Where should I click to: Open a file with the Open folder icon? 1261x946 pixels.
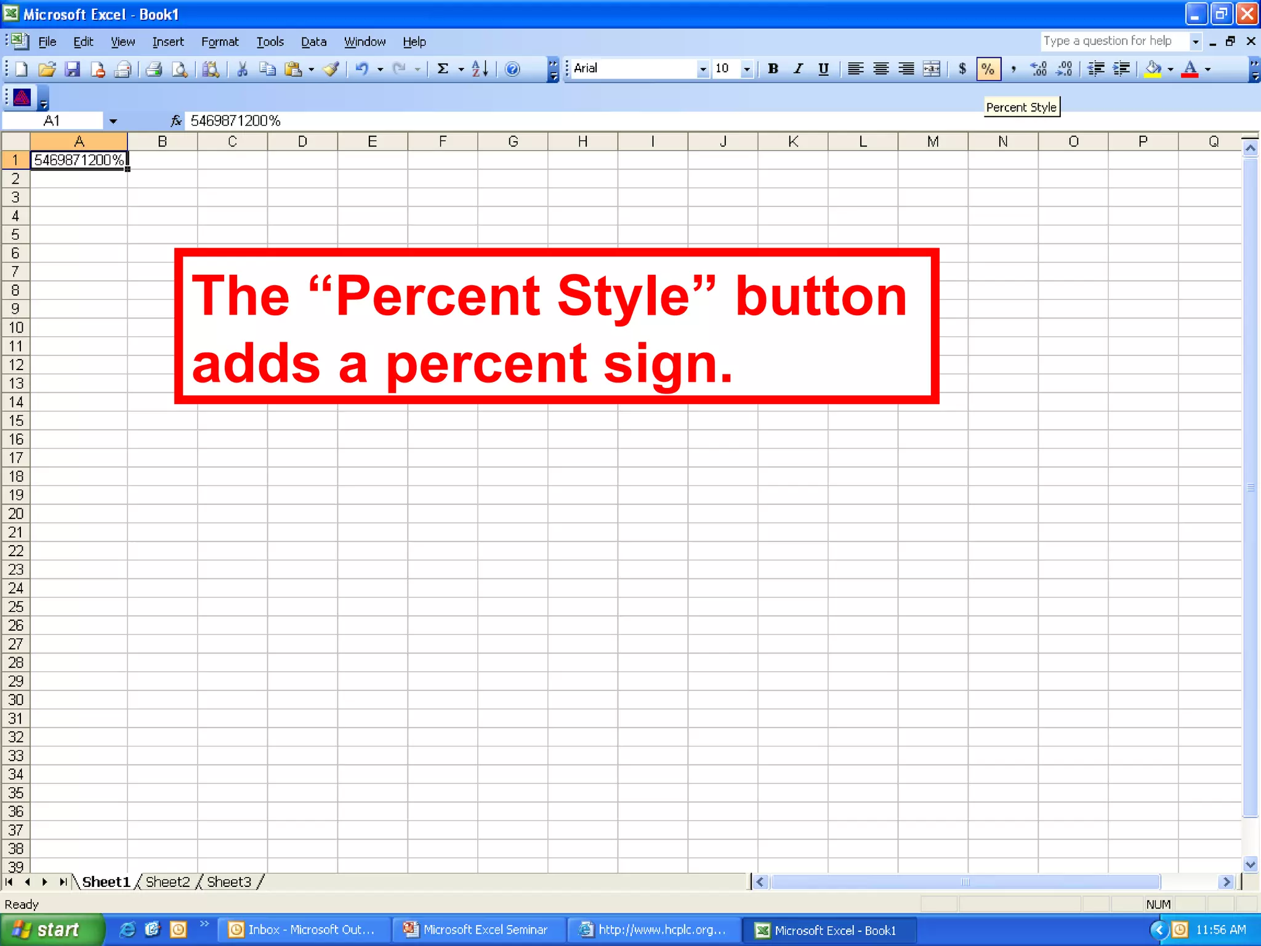(47, 69)
